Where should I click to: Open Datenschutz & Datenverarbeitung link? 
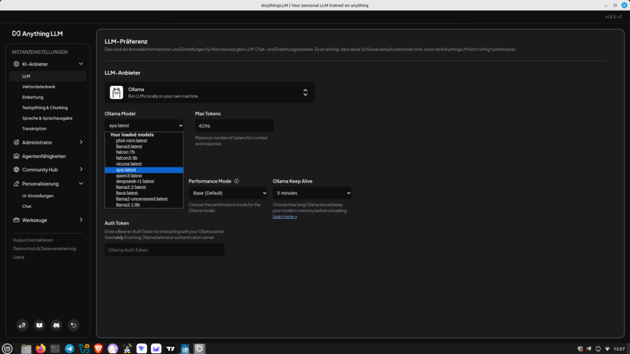click(x=44, y=249)
